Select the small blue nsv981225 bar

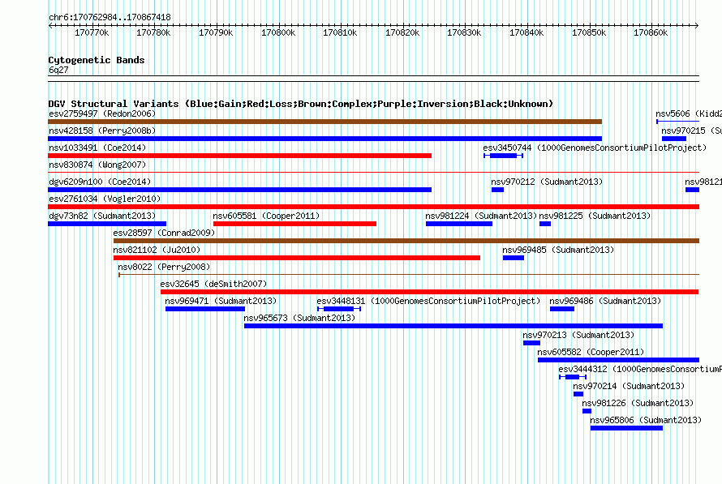pyautogui.click(x=545, y=224)
